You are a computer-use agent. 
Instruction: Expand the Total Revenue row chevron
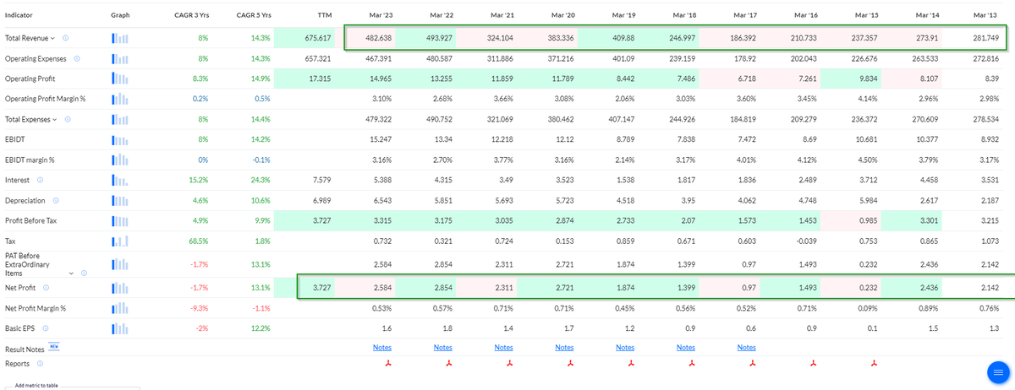(x=54, y=38)
